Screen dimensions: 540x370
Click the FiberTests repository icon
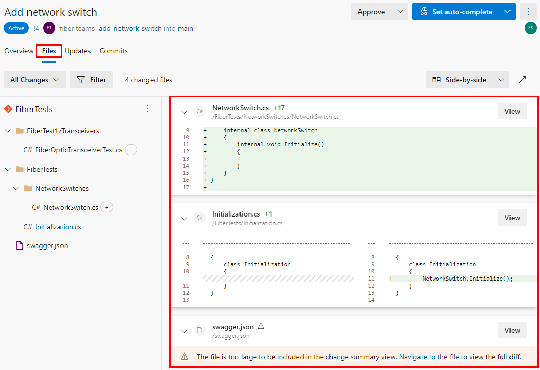pos(9,108)
